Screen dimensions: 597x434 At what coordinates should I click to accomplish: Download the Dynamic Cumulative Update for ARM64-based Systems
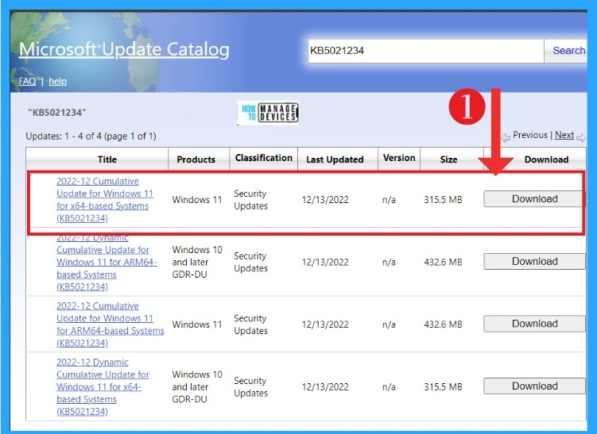coord(534,261)
